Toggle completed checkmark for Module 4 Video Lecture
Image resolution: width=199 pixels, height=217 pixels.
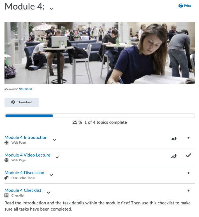[x=188, y=155]
